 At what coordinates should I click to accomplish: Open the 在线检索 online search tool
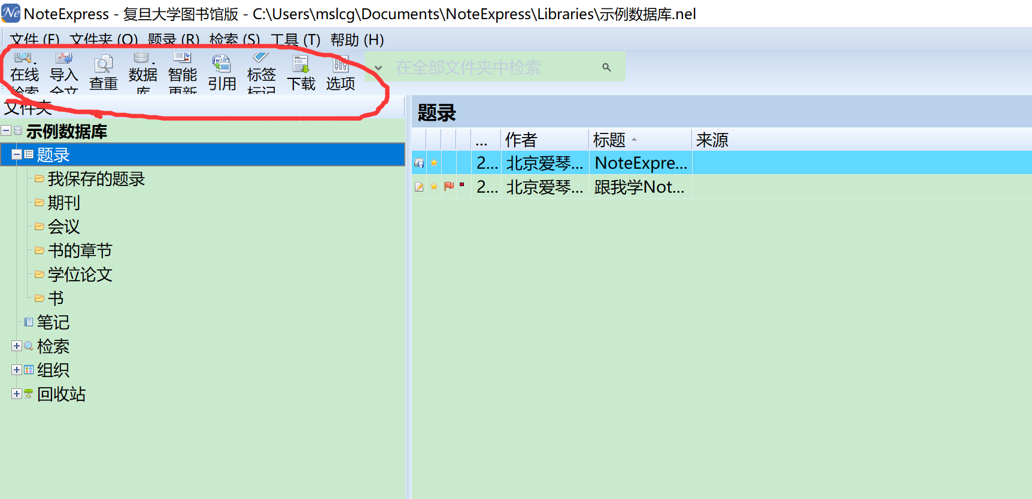click(25, 73)
